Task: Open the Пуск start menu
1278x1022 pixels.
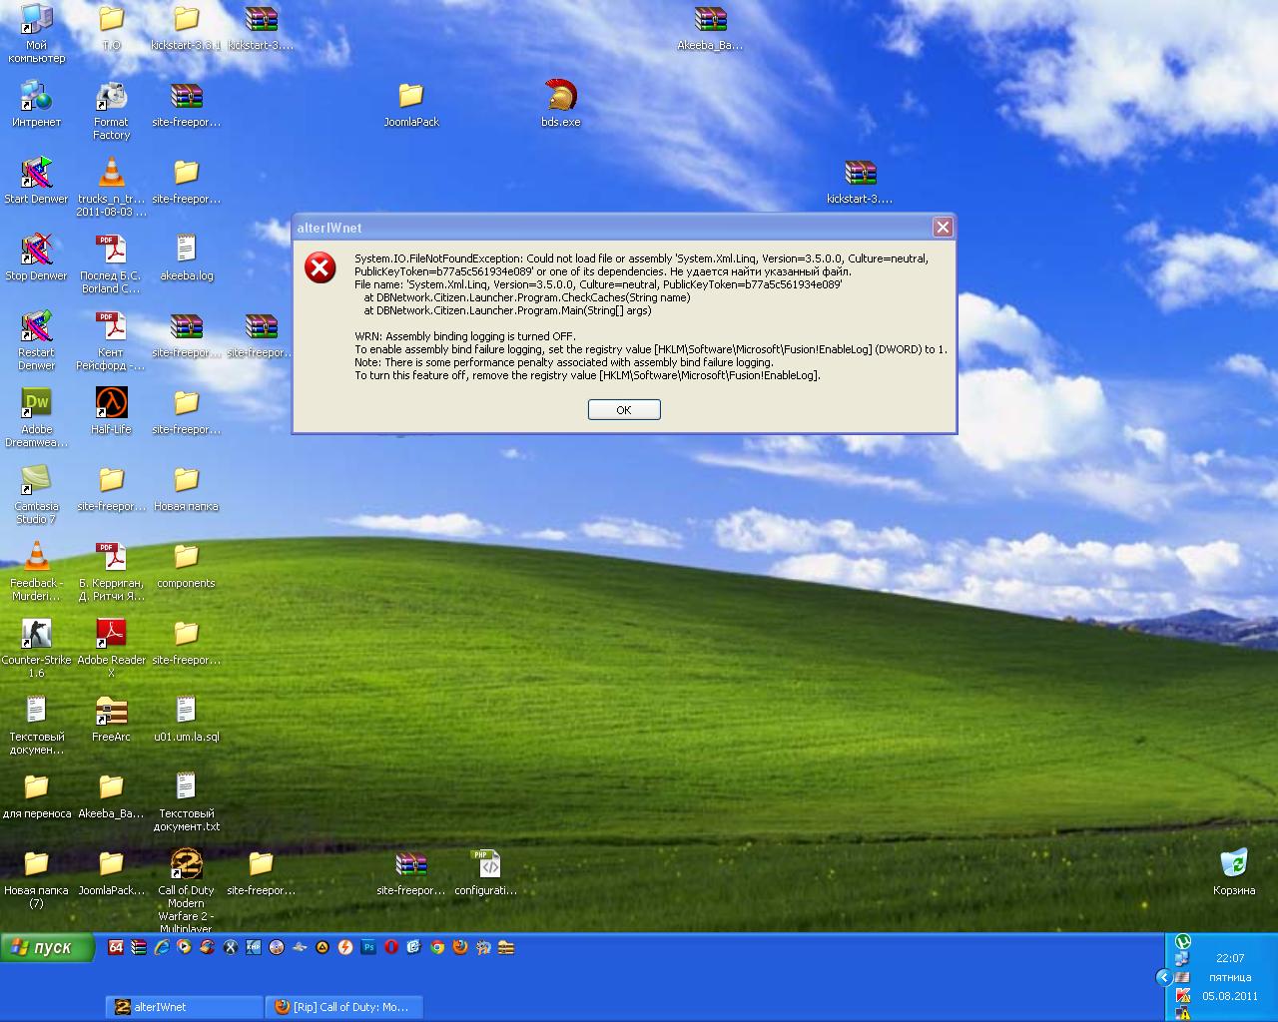Action: (x=47, y=947)
